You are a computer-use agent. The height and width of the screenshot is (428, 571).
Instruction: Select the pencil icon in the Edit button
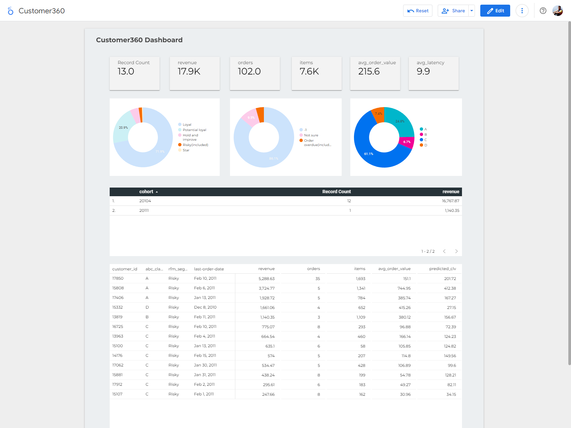490,10
